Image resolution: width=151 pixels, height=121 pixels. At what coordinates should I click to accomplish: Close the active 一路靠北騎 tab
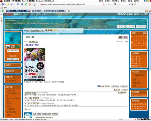tap(30, 11)
